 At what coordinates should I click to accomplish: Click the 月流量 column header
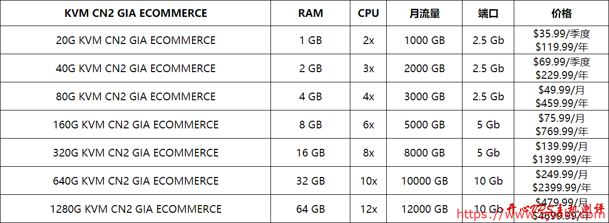click(425, 13)
